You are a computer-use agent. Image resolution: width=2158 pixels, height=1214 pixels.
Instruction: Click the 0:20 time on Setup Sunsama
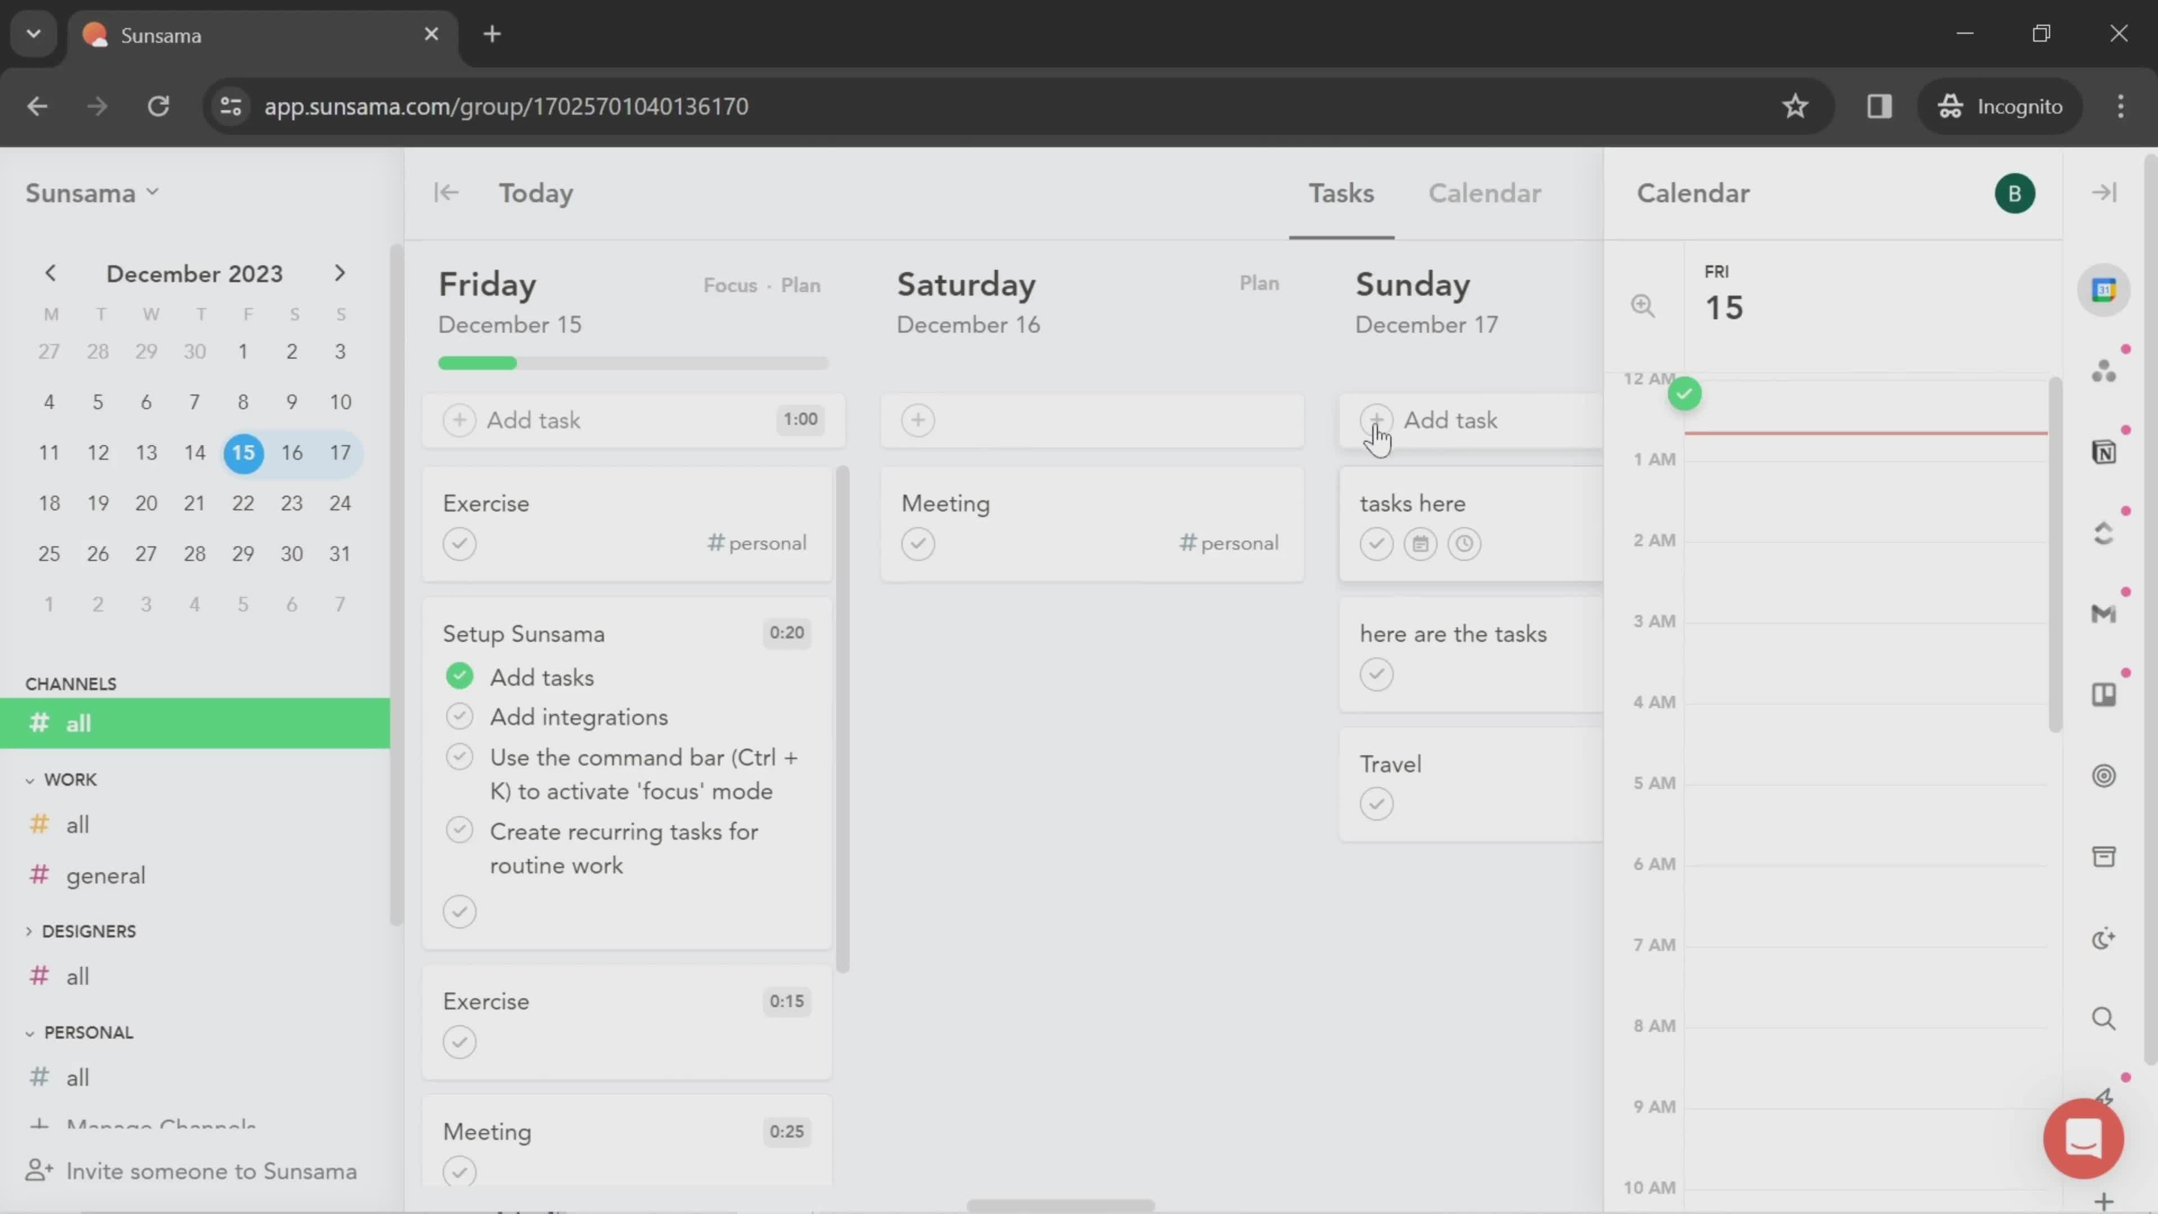tap(787, 633)
